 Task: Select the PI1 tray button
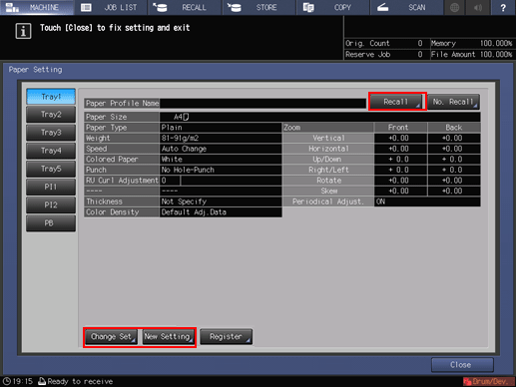tap(51, 188)
